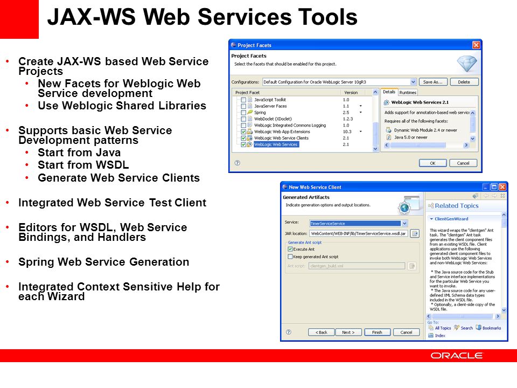Confirm Project Facets with OK

tap(433, 163)
